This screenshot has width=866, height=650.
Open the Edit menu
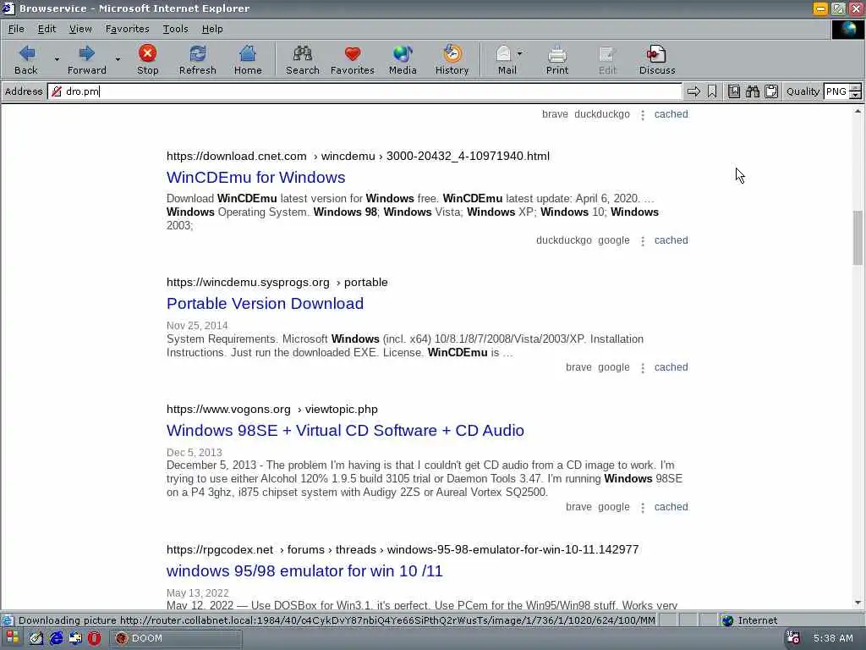[47, 29]
